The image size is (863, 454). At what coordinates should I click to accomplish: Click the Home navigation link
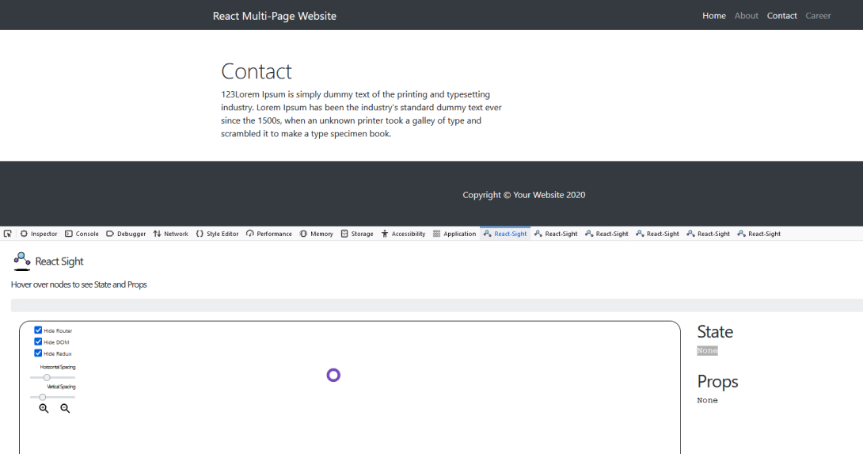tap(713, 16)
